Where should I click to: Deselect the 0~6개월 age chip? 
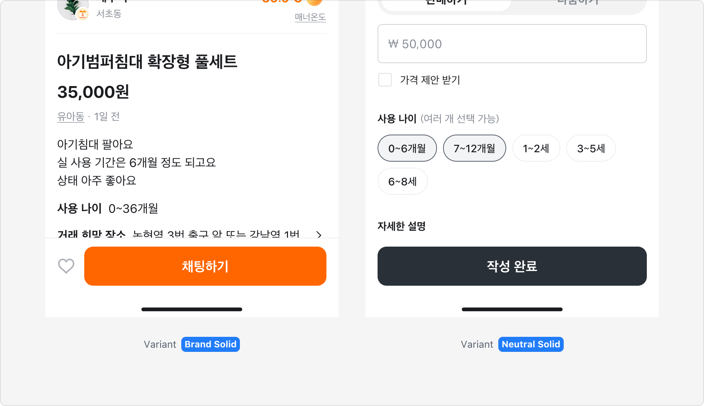pos(407,148)
